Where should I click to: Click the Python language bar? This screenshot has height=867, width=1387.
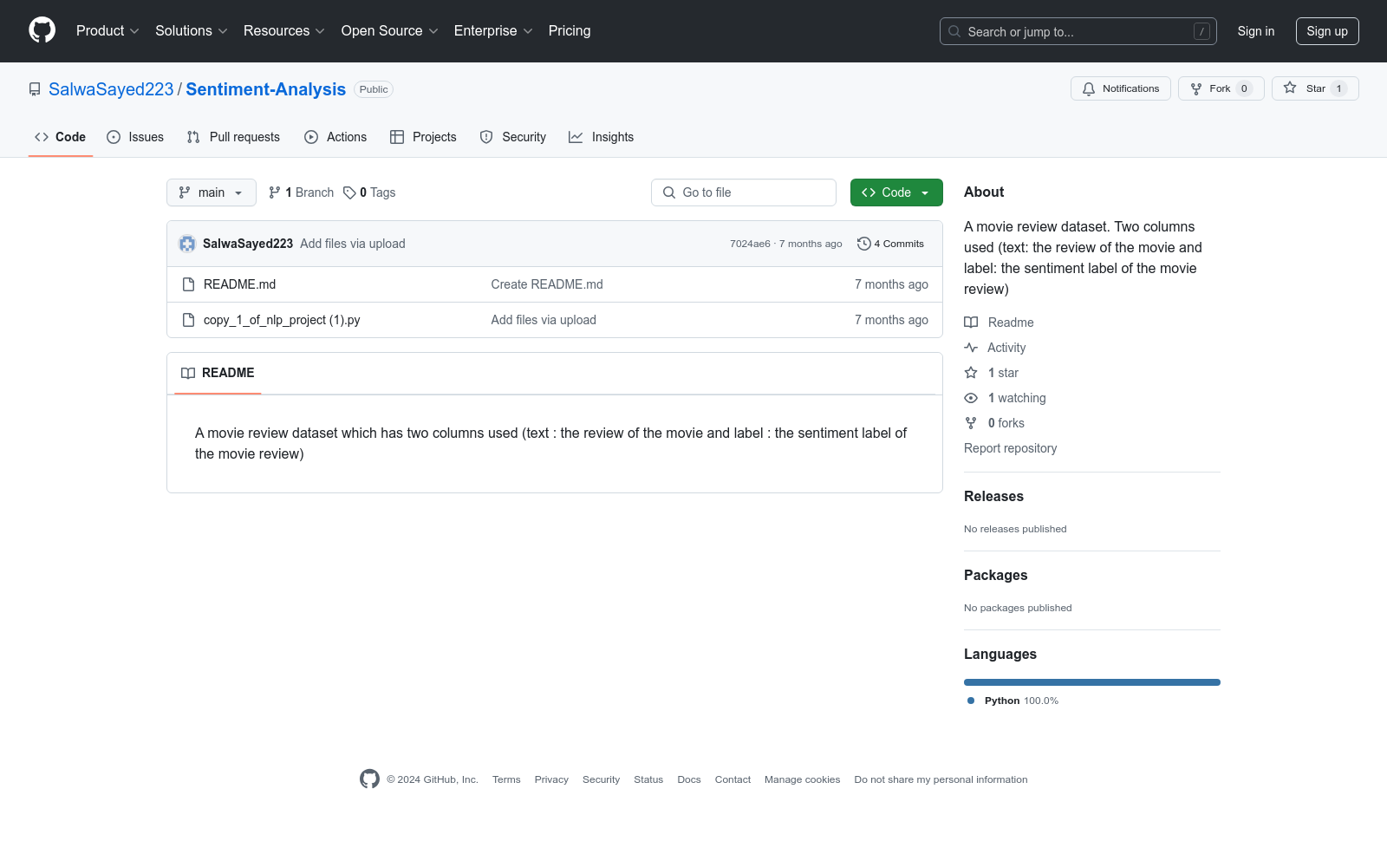[1092, 682]
